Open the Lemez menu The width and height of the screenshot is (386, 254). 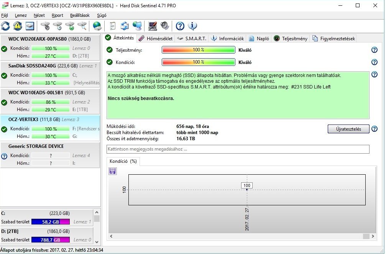tap(21, 15)
